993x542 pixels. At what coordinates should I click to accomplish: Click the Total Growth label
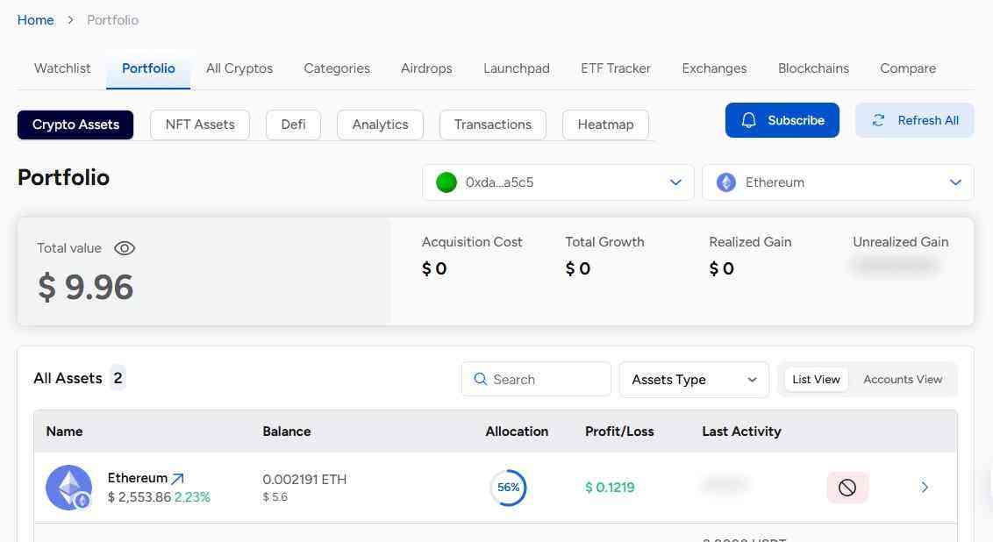point(604,242)
